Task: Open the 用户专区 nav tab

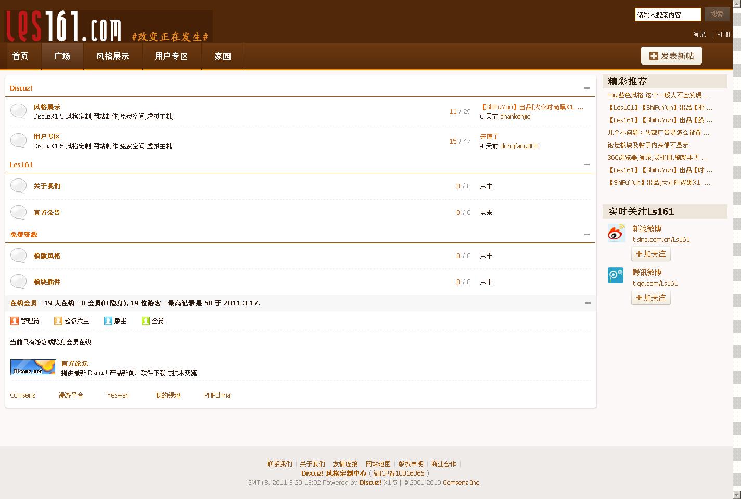Action: pos(172,56)
